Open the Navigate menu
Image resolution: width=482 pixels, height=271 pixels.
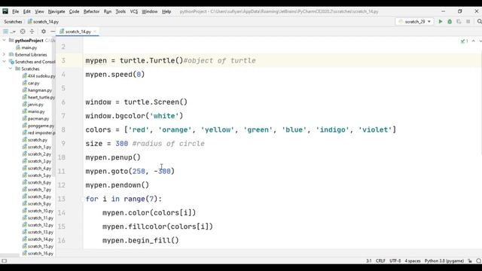(x=56, y=11)
